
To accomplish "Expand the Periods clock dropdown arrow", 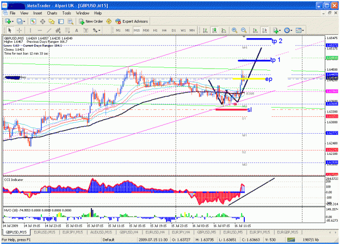I will (291, 30).
